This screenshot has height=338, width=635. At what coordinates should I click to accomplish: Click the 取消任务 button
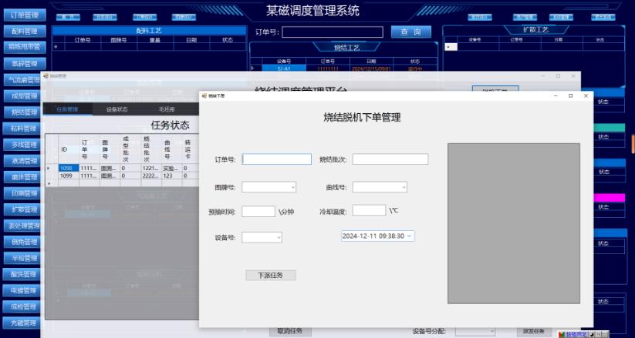click(290, 331)
